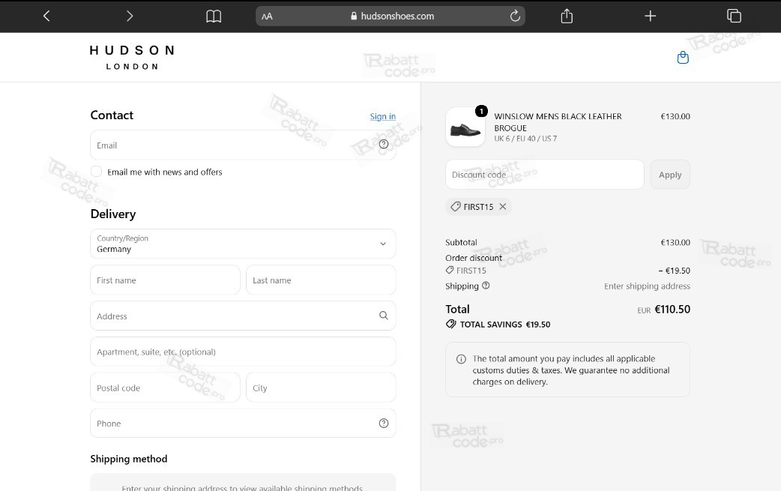
Task: Open a new tab with plus icon
Action: coord(650,16)
